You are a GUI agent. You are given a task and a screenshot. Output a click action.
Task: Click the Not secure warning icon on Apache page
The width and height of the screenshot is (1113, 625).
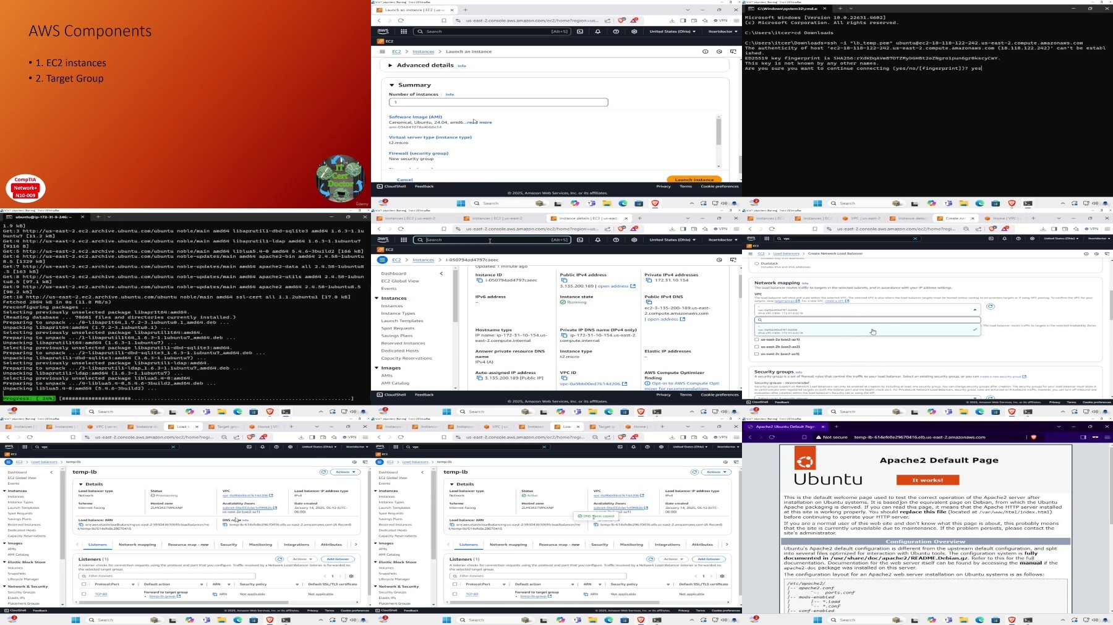[x=819, y=437]
